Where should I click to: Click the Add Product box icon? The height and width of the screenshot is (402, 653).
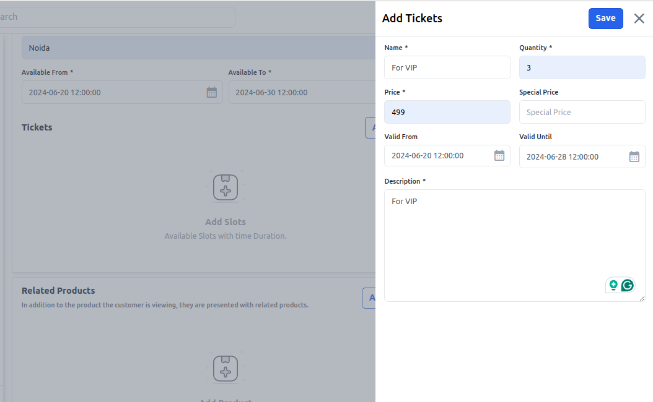pos(226,367)
